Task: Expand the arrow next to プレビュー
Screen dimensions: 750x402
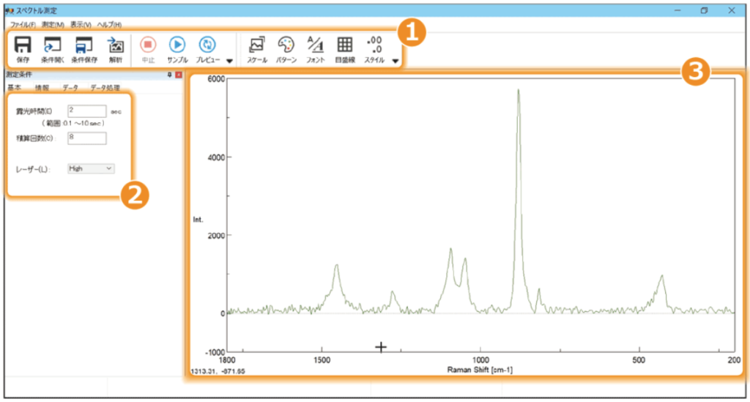Action: click(229, 62)
